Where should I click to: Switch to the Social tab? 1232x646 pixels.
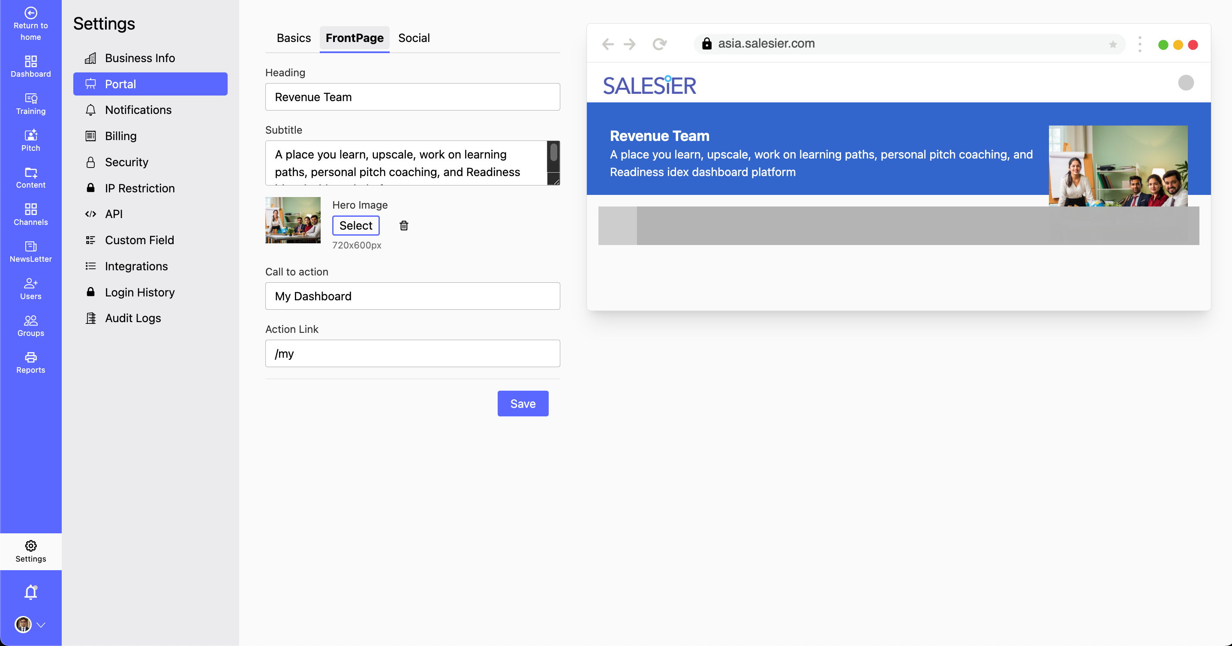tap(414, 38)
